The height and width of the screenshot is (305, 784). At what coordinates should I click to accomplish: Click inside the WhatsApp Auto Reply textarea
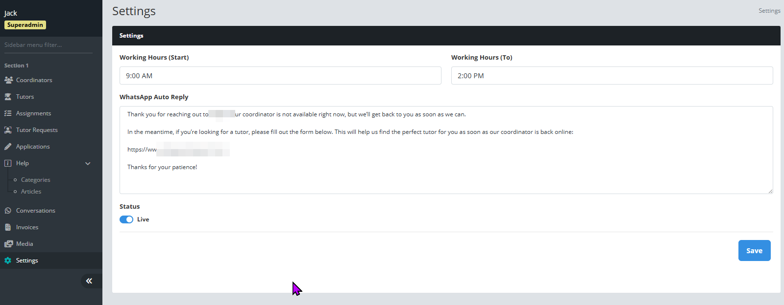click(446, 181)
